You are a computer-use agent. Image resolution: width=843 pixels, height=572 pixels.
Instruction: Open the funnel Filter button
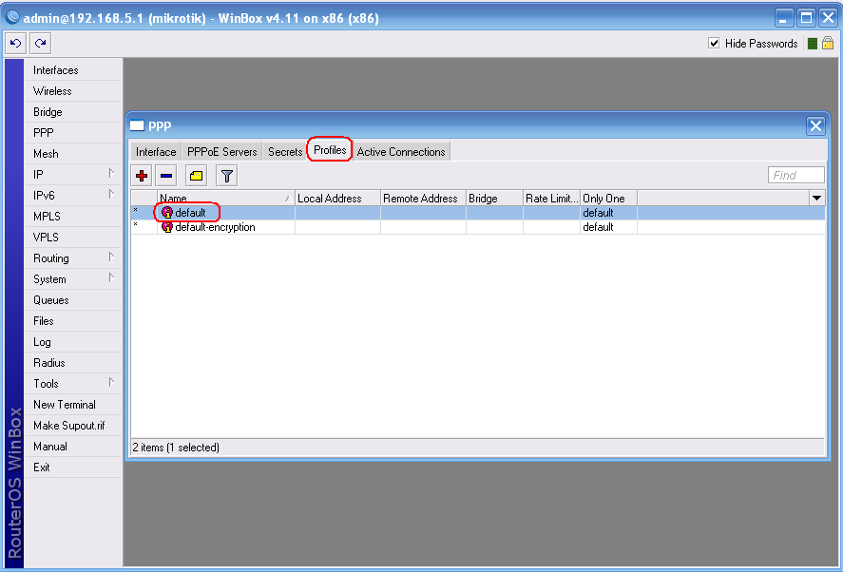(227, 175)
